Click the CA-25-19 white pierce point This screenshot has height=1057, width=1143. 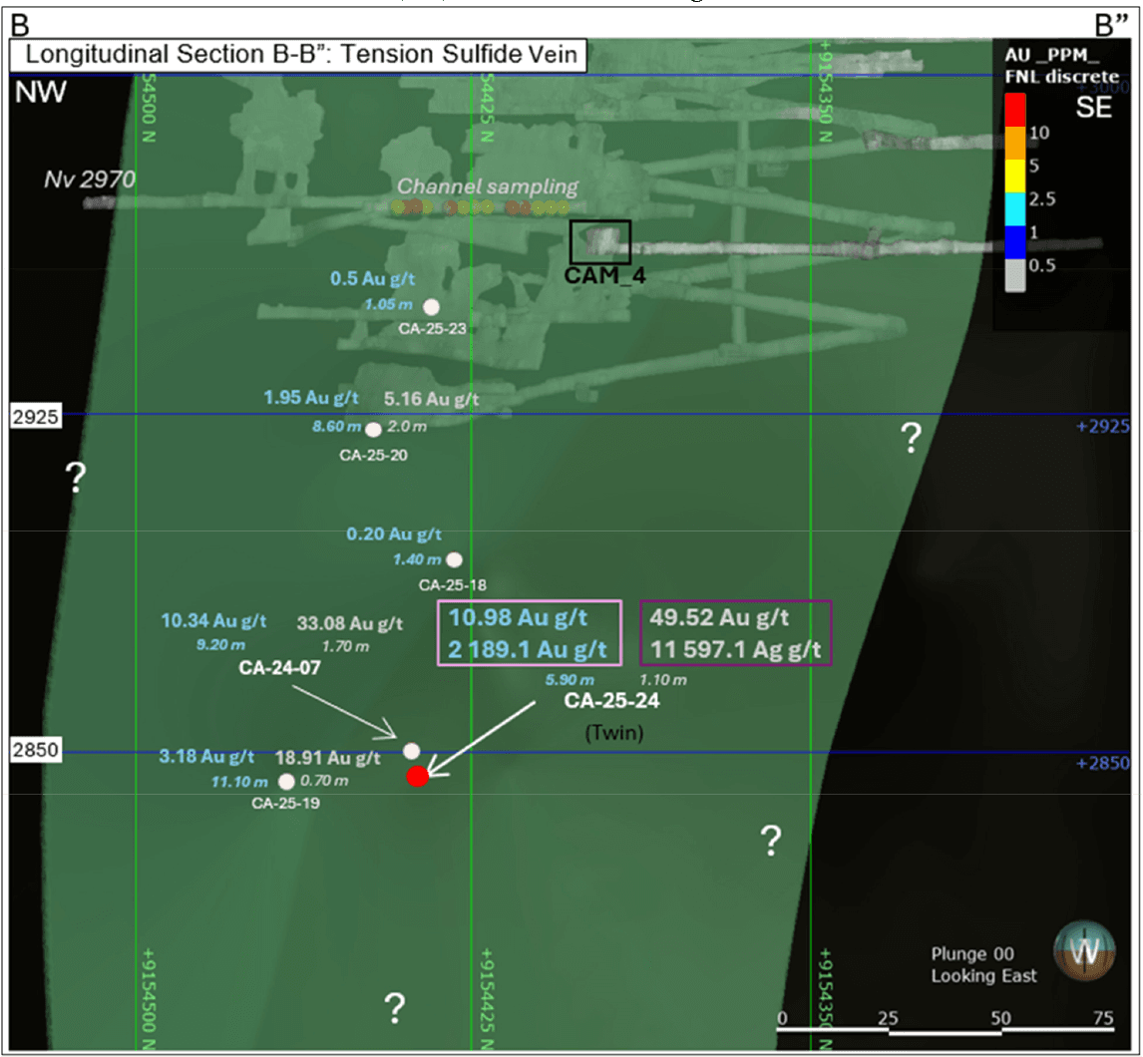pyautogui.click(x=286, y=782)
